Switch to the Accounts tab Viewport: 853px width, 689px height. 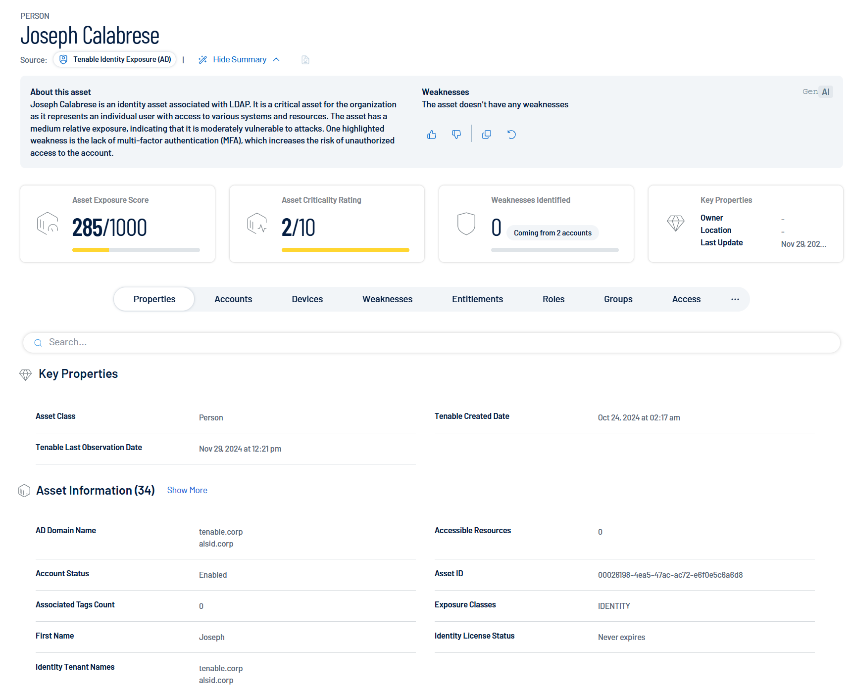tap(233, 299)
